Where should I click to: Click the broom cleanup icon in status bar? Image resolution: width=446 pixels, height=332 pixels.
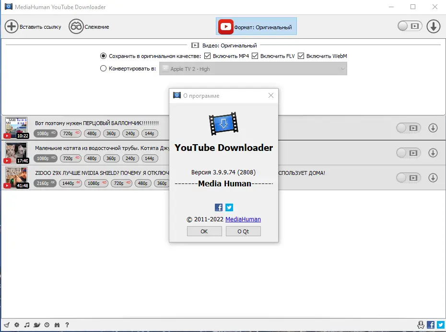7,325
